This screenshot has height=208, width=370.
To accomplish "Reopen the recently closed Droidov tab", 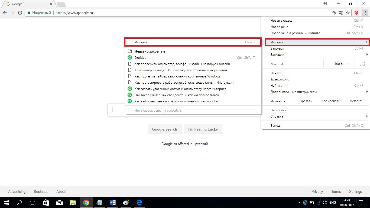I will tap(140, 58).
